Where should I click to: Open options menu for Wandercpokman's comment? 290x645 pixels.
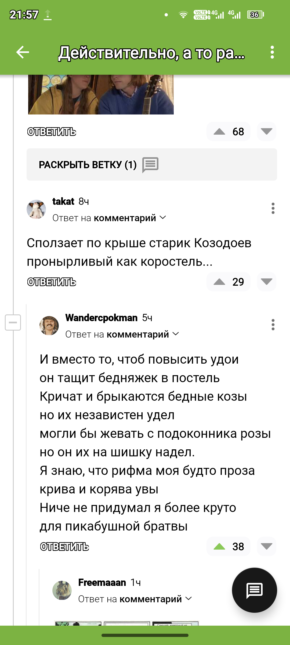coord(273,325)
